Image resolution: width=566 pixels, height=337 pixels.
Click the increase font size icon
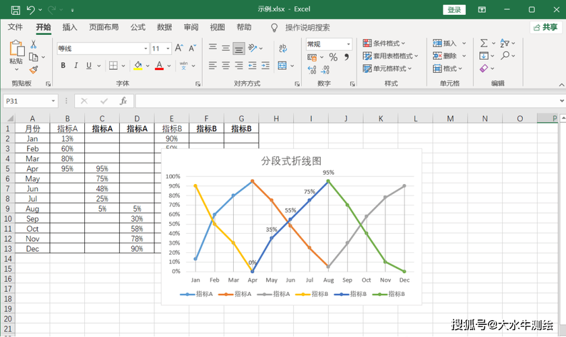pos(179,49)
